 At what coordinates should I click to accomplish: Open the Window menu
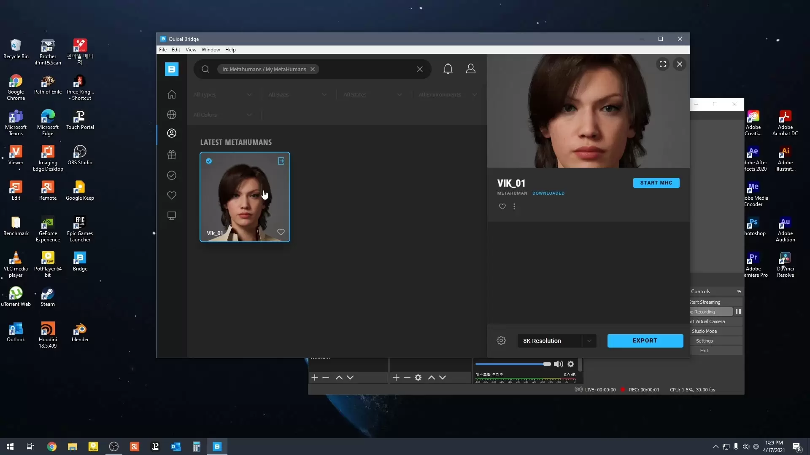tap(211, 50)
